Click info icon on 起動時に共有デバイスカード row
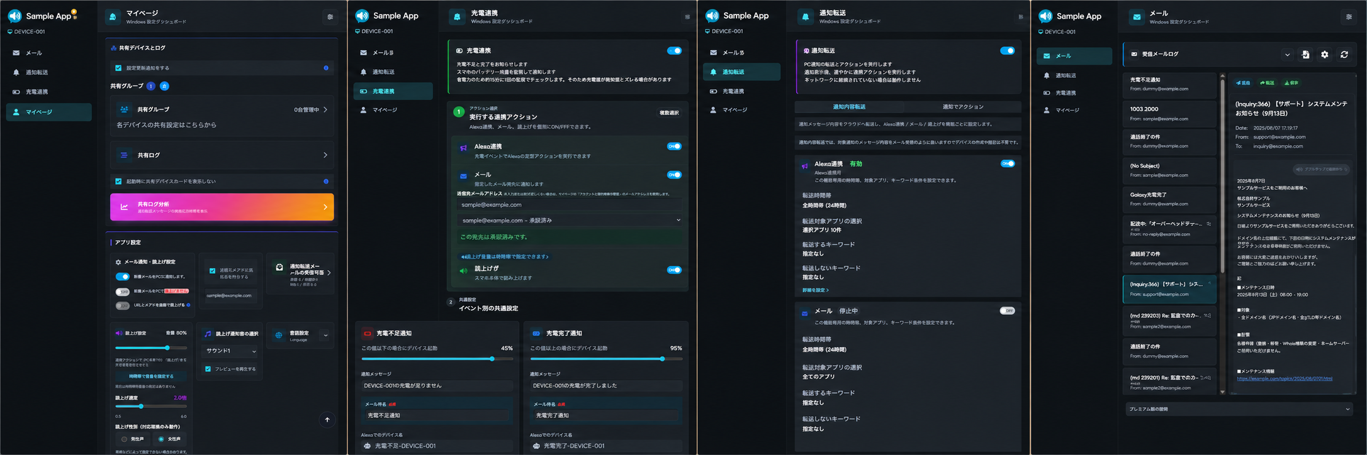Viewport: 1367px width, 455px height. click(x=325, y=181)
